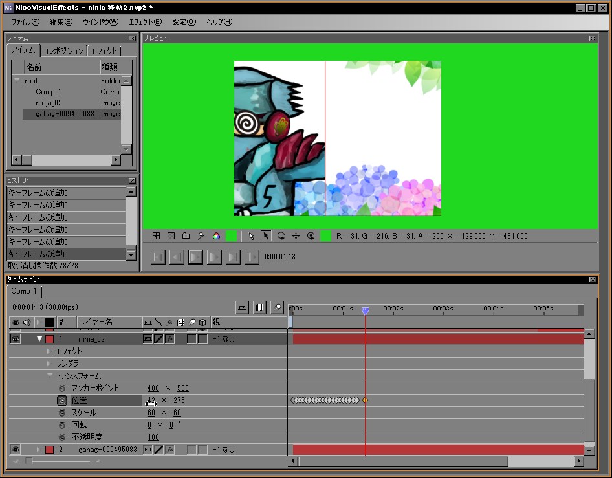
Task: Click the position Y value 275
Action: (x=179, y=400)
